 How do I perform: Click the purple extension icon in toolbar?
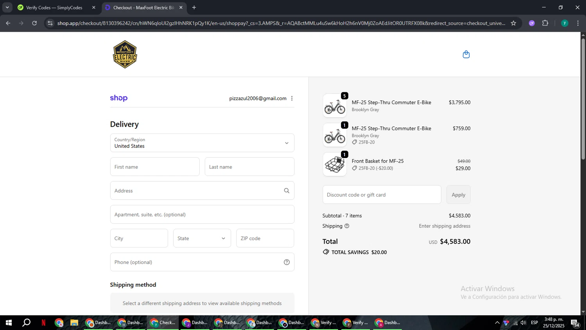[x=532, y=23]
